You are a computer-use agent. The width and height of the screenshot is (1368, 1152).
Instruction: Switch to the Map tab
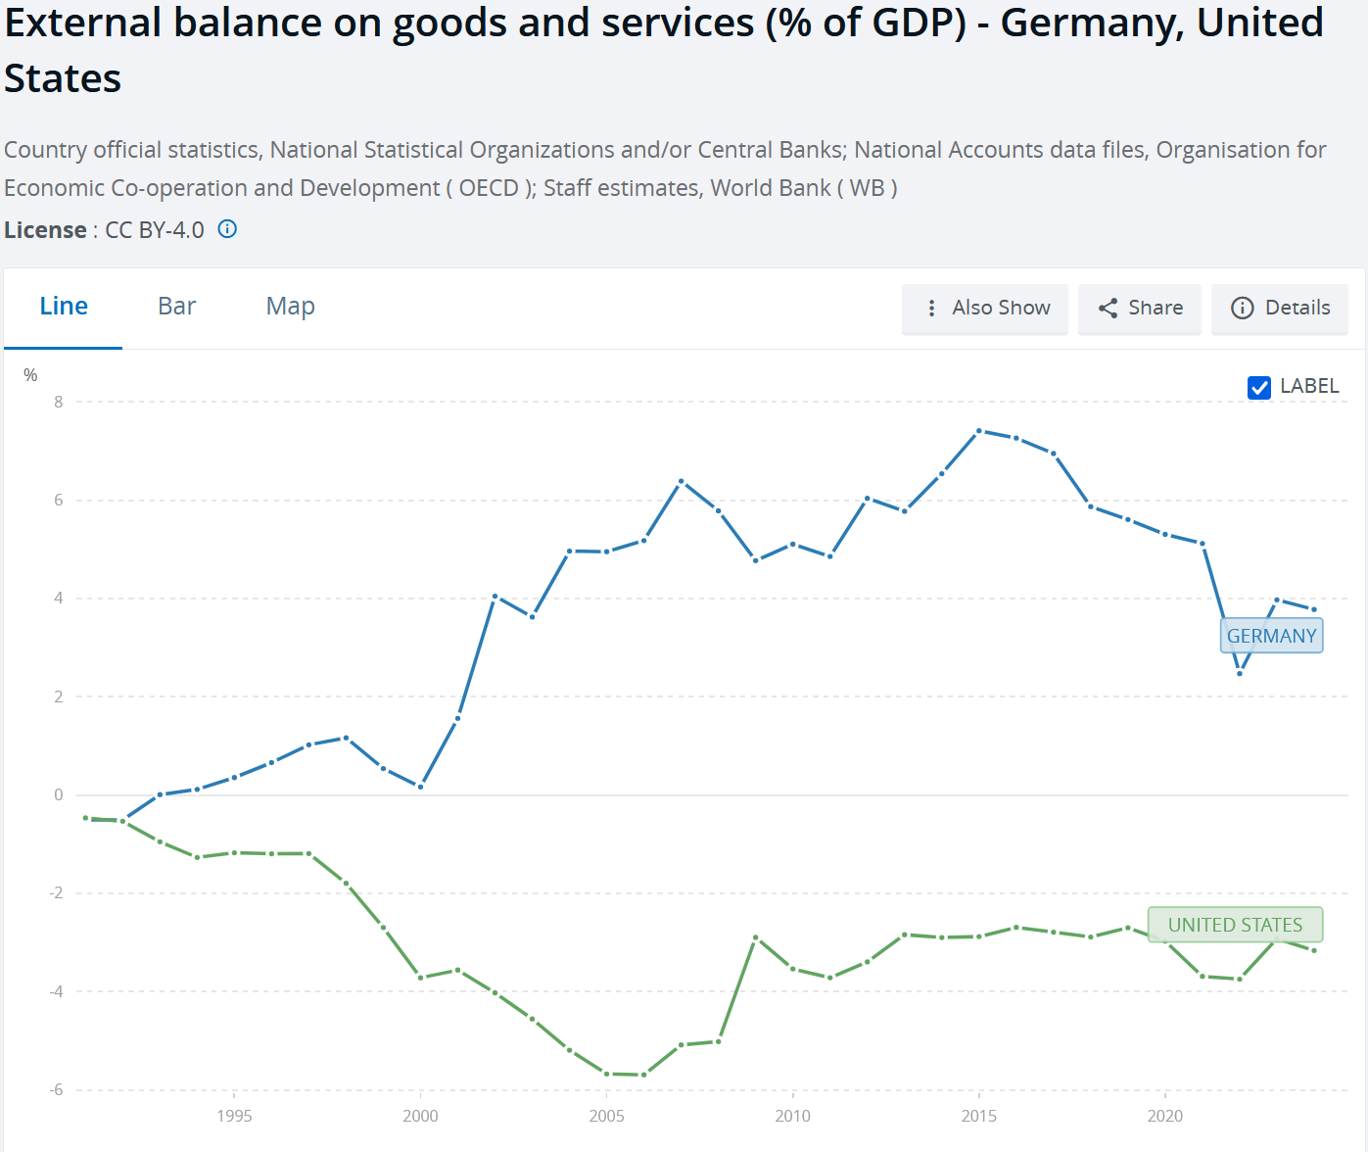(290, 307)
